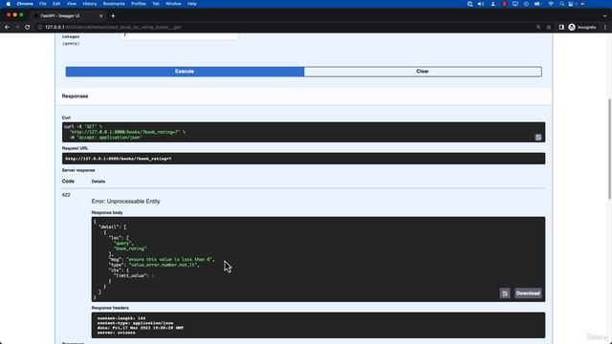The image size is (612, 344).
Task: Open the Window menu
Action: click(173, 4)
